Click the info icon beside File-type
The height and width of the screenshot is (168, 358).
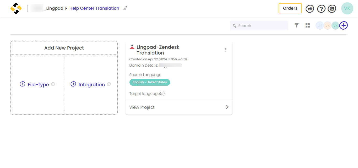click(x=53, y=84)
